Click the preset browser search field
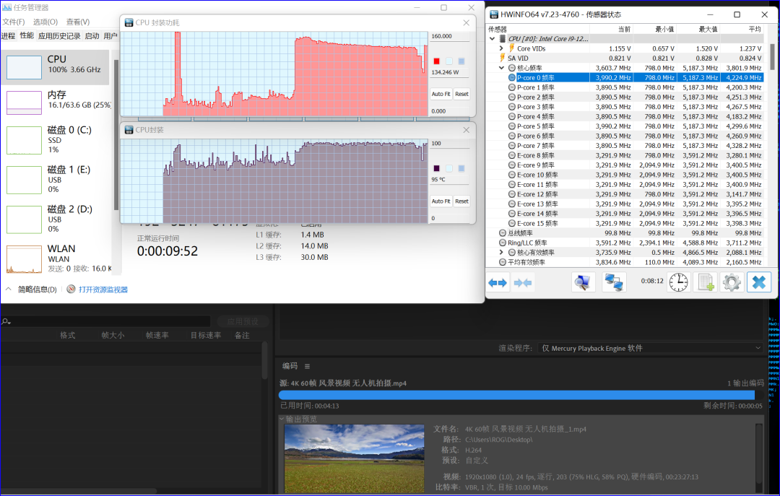This screenshot has height=496, width=780. pyautogui.click(x=105, y=321)
